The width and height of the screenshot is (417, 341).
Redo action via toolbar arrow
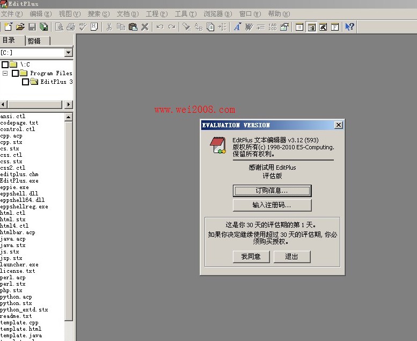172,27
